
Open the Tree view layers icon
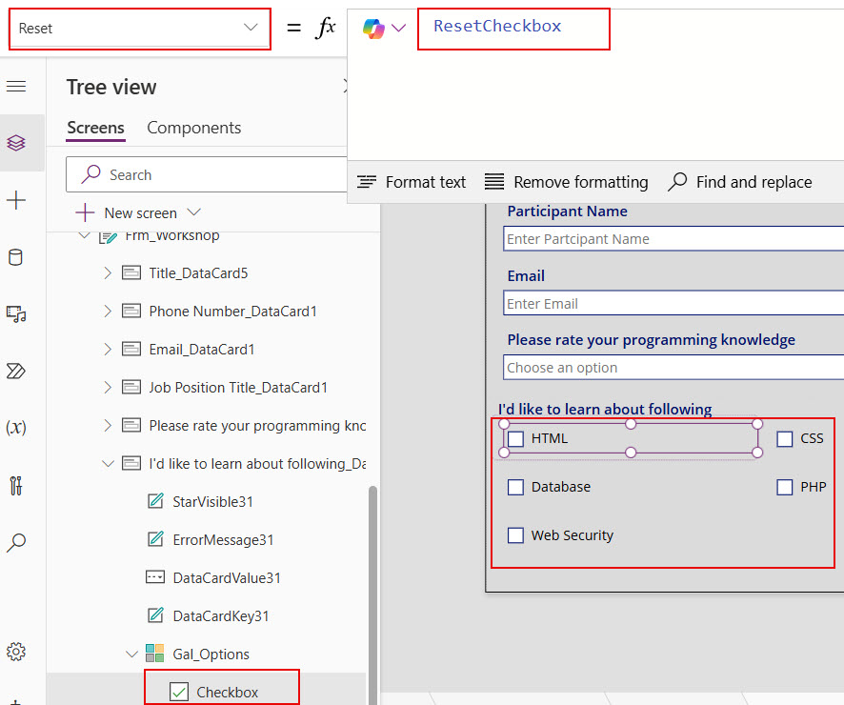coord(16,143)
